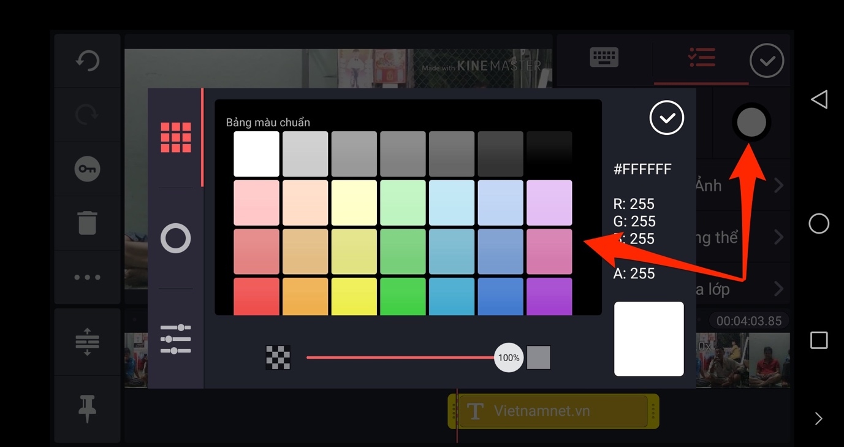Expand the 'a lớp' row chevron
This screenshot has width=844, height=447.
778,288
